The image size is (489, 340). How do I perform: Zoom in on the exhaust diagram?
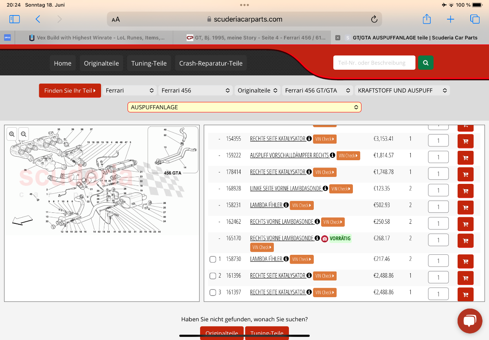(x=12, y=133)
